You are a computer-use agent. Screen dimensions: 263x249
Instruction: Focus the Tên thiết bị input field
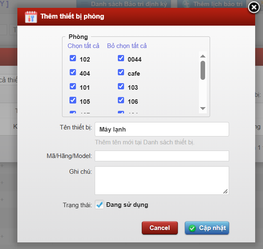(162, 129)
